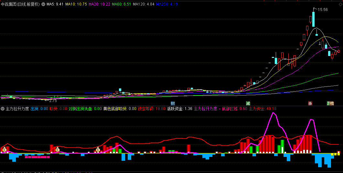Select the 主力拉升力度 indicator name
The image size is (343, 173).
point(17,109)
